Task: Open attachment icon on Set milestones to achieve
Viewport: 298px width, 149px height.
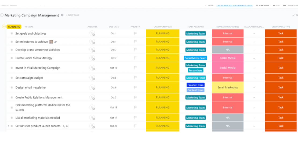Action: click(x=56, y=42)
